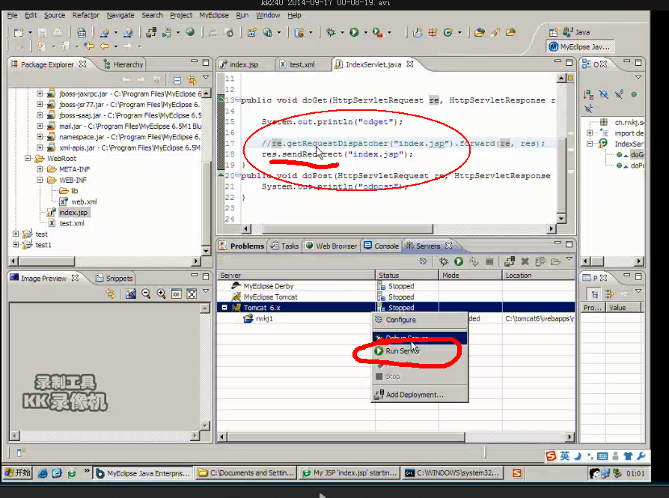Open the File menu
This screenshot has height=498, width=669.
click(x=13, y=16)
